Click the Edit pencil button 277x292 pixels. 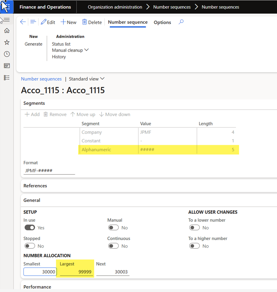tap(48, 22)
